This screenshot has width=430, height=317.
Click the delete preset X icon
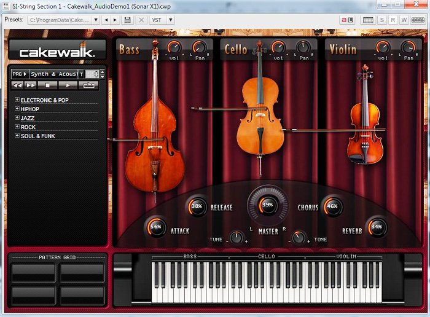coord(141,20)
